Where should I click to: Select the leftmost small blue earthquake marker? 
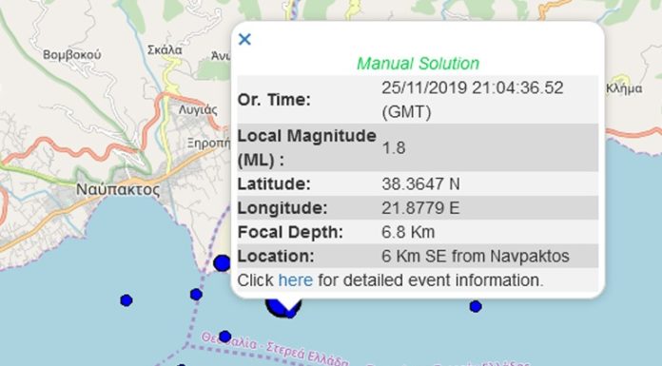pos(127,300)
